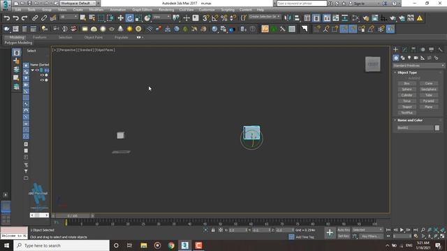This screenshot has width=447, height=251.
Task: Toggle Auto Key animation mode
Action: (344, 230)
